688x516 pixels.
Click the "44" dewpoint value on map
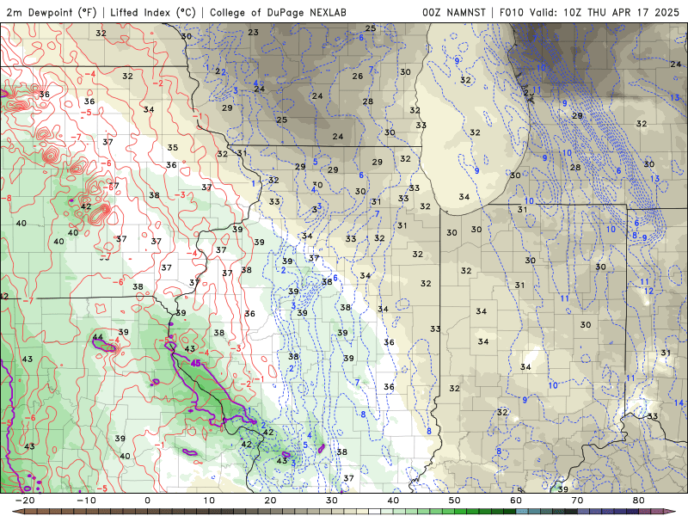click(98, 337)
